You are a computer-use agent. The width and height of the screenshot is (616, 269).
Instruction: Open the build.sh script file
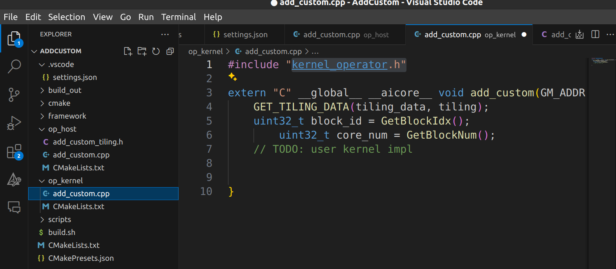[104, 232]
